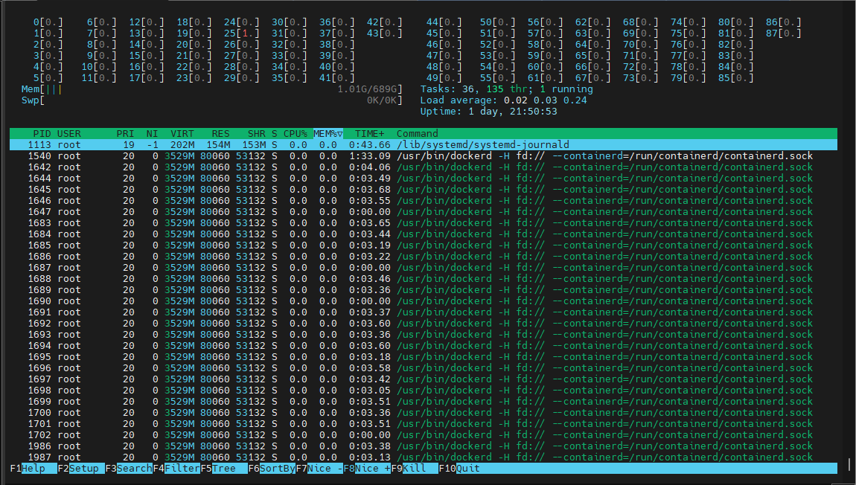Click the CPU 0 meter

point(48,22)
